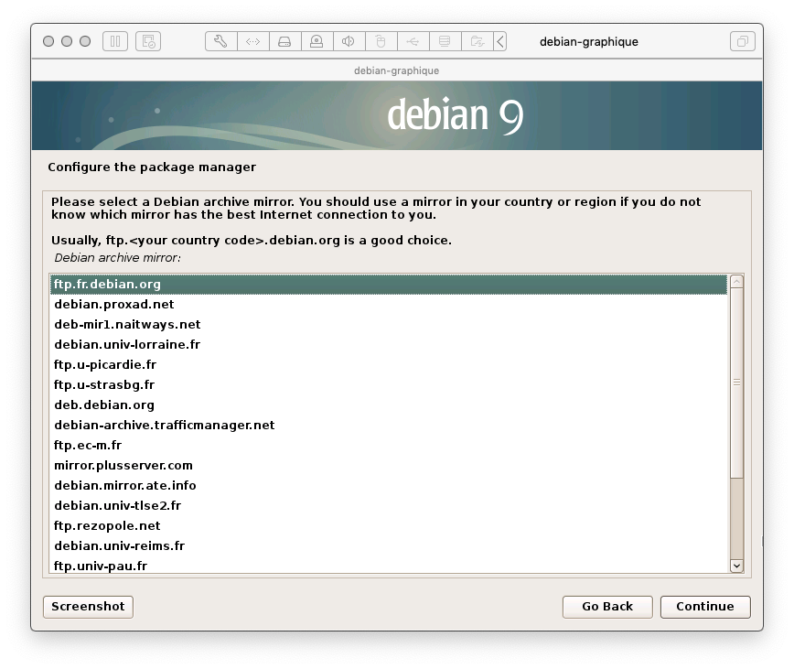Screen dimensions: 794x669
Task: Choose debian.univ-reims.fr mirror
Action: (x=389, y=546)
